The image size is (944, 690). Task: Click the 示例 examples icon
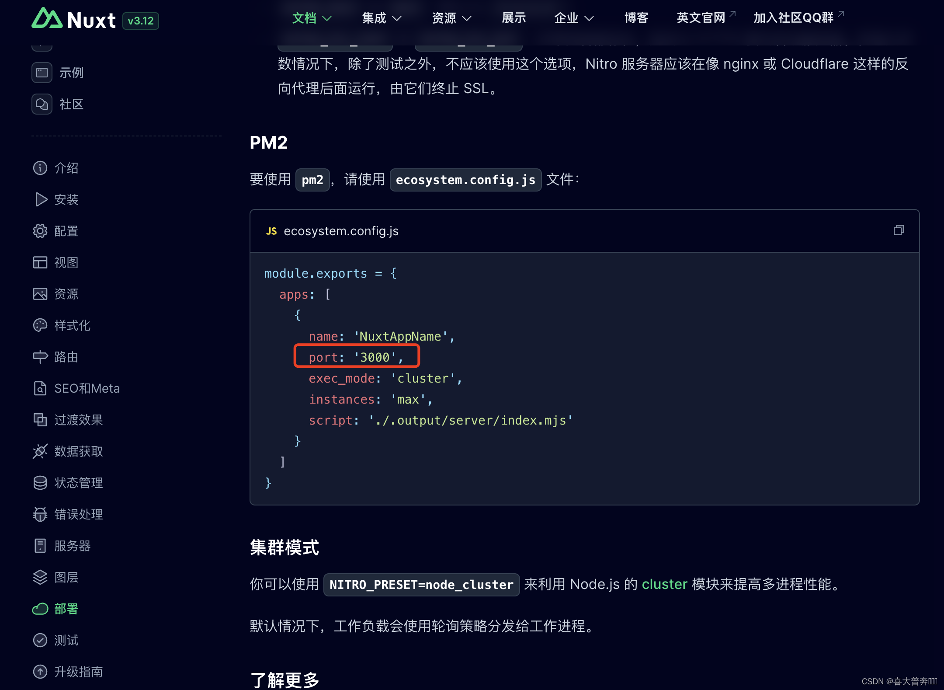(42, 73)
